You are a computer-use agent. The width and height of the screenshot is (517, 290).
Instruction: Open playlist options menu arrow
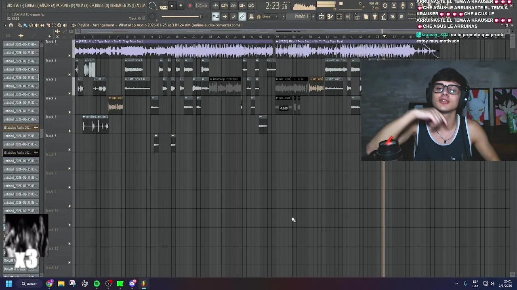pyautogui.click(x=5, y=25)
